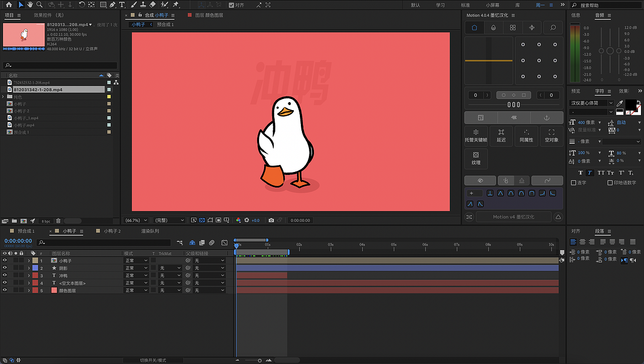Expand the 小鸭子 layer properties
The image size is (644, 364).
[x=29, y=261]
